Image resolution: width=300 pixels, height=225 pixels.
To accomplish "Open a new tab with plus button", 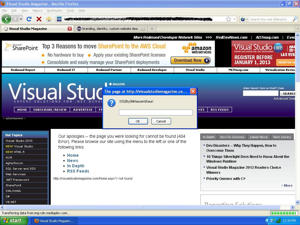I will (x=152, y=29).
